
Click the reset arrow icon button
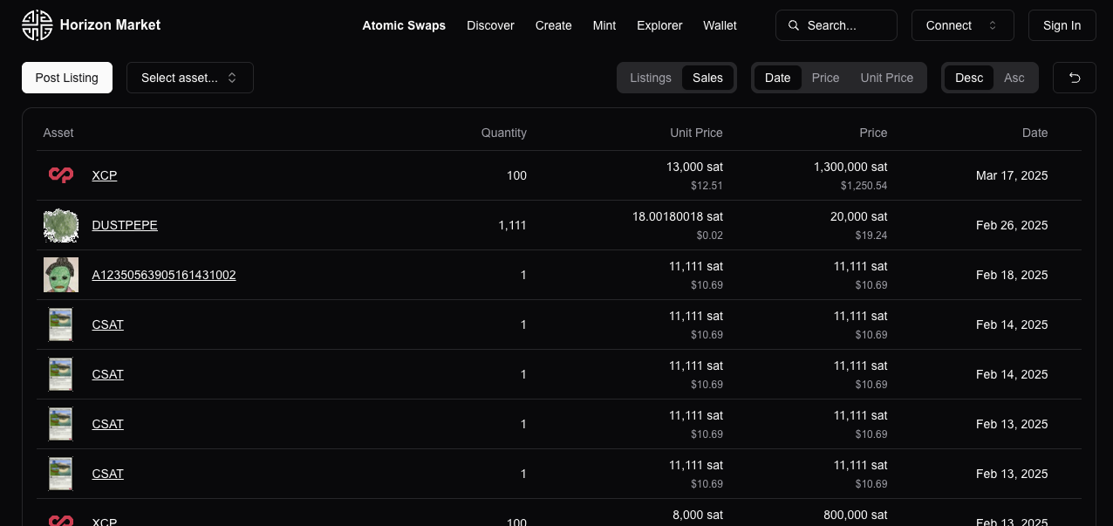(x=1075, y=78)
